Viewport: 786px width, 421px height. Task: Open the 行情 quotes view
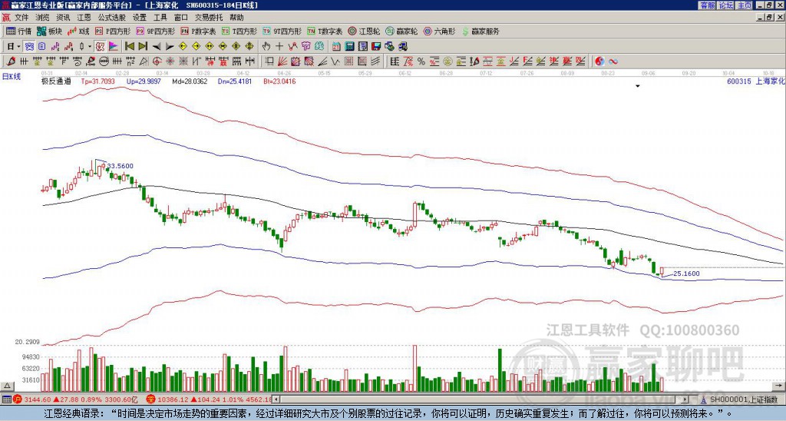point(18,31)
